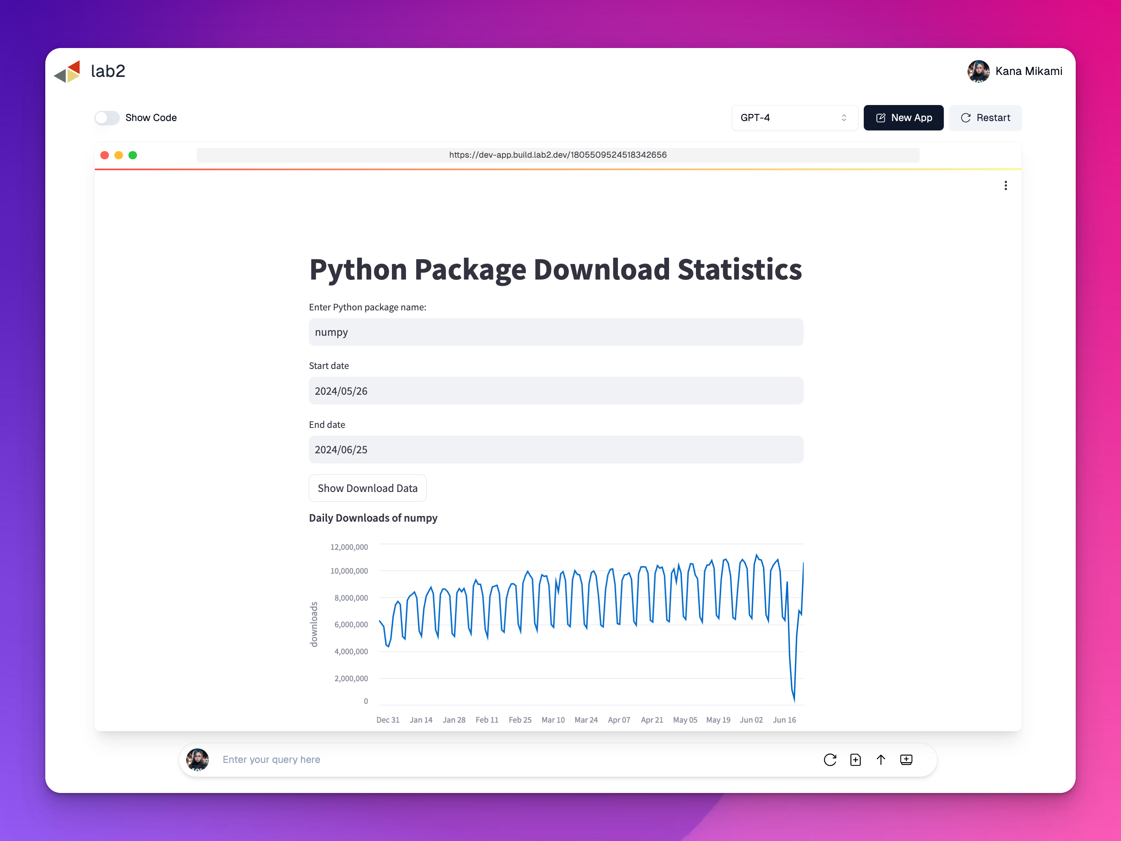Click the Jan 14 x-axis label

[x=421, y=720]
